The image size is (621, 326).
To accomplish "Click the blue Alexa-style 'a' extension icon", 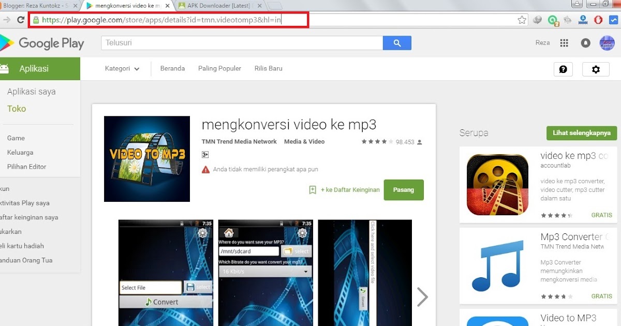I will coord(583,20).
